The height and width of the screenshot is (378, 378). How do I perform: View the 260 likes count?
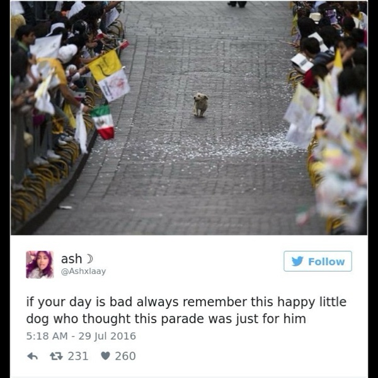[x=125, y=356]
